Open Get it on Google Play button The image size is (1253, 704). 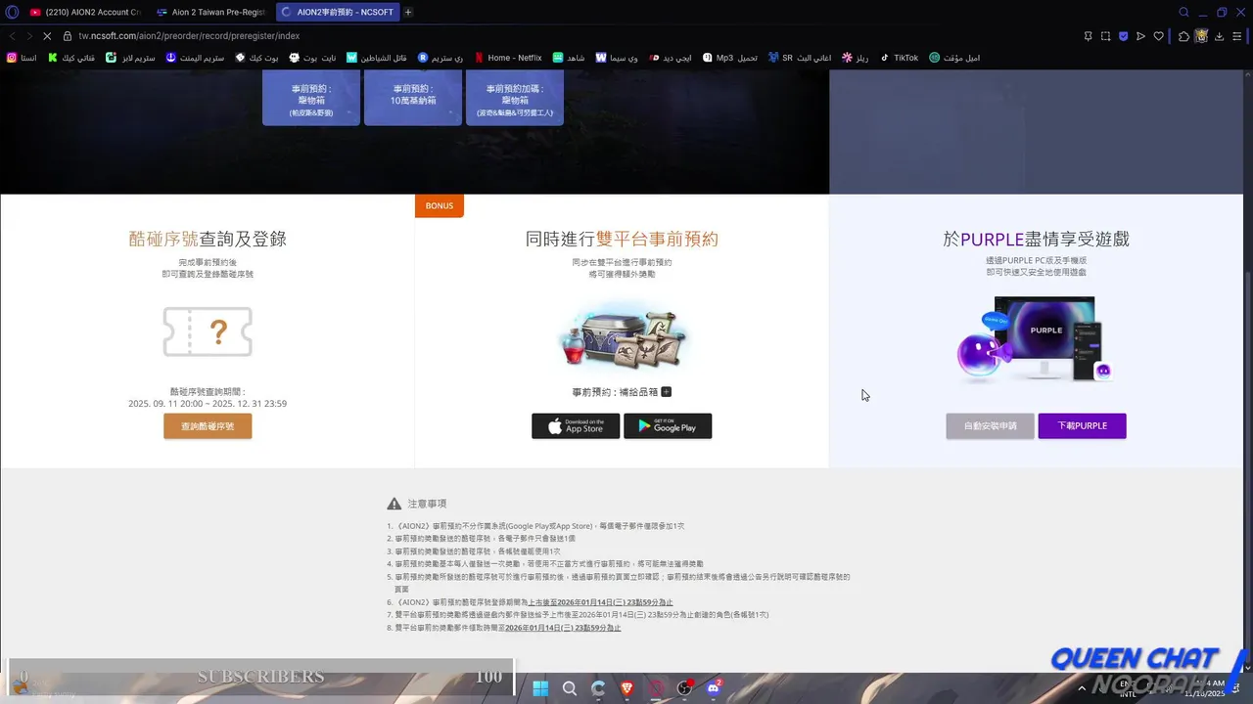click(x=668, y=426)
